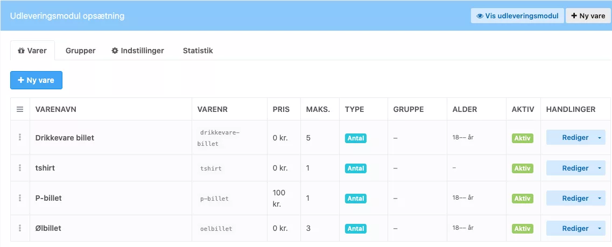Click the maks value 5 for Drikkevare billet
The height and width of the screenshot is (247, 612).
[x=308, y=138]
